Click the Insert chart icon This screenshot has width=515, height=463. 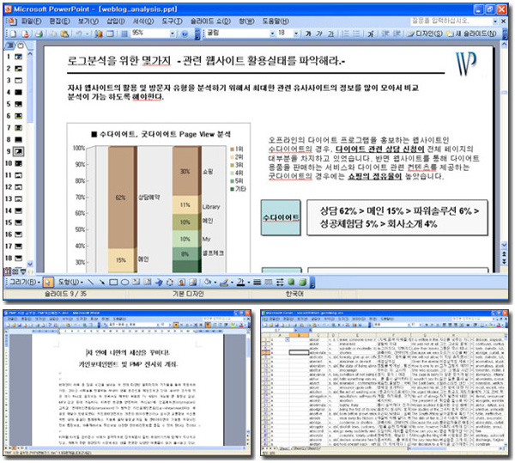coord(98,34)
